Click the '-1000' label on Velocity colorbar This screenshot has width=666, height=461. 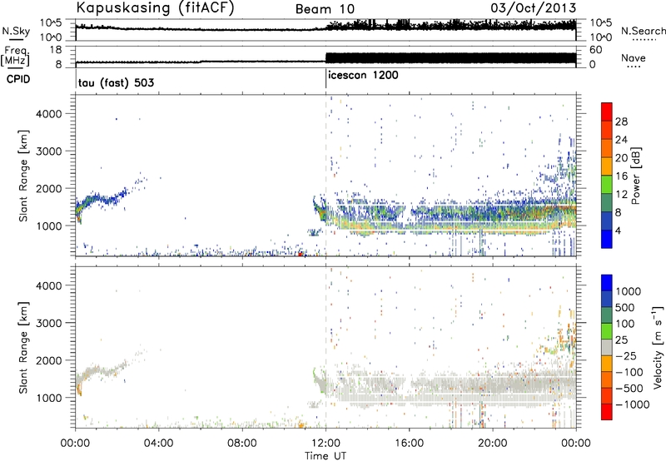tap(633, 404)
